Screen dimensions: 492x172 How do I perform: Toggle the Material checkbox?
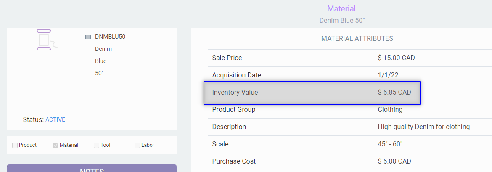click(x=56, y=145)
